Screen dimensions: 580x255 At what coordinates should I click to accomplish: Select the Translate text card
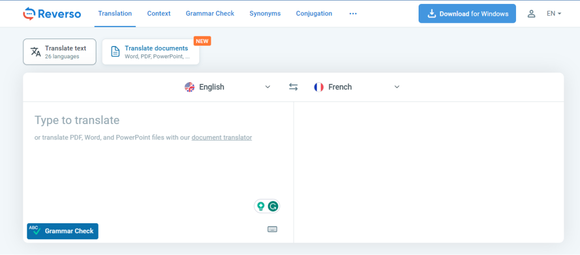pos(59,52)
